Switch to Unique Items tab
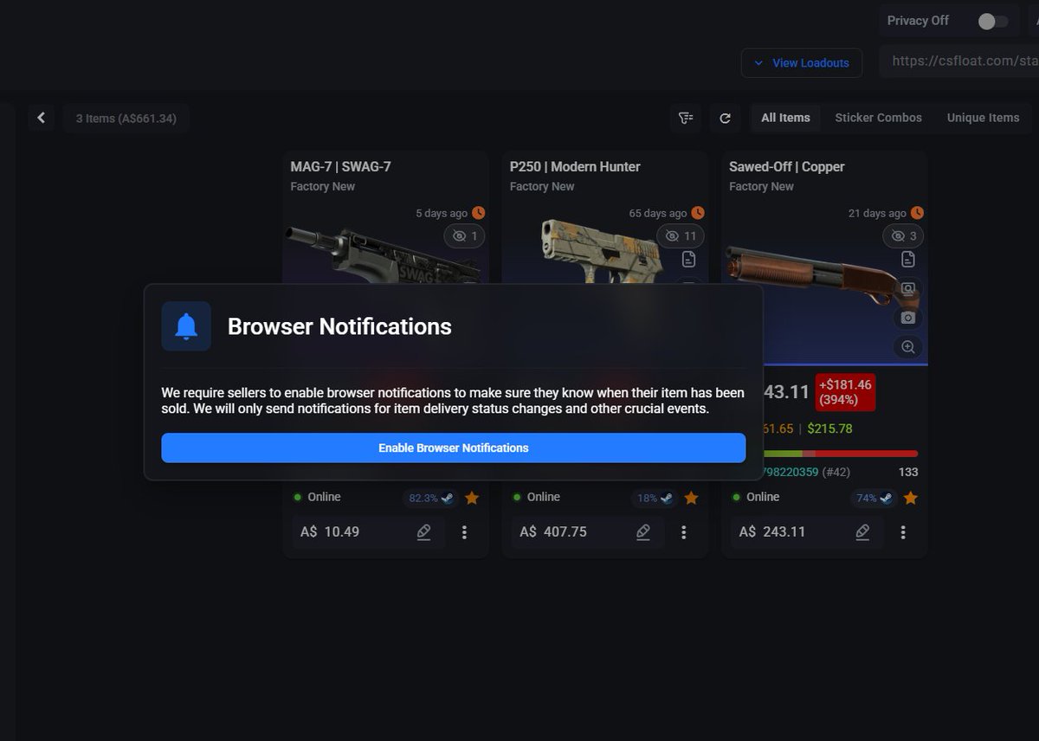 pos(983,118)
